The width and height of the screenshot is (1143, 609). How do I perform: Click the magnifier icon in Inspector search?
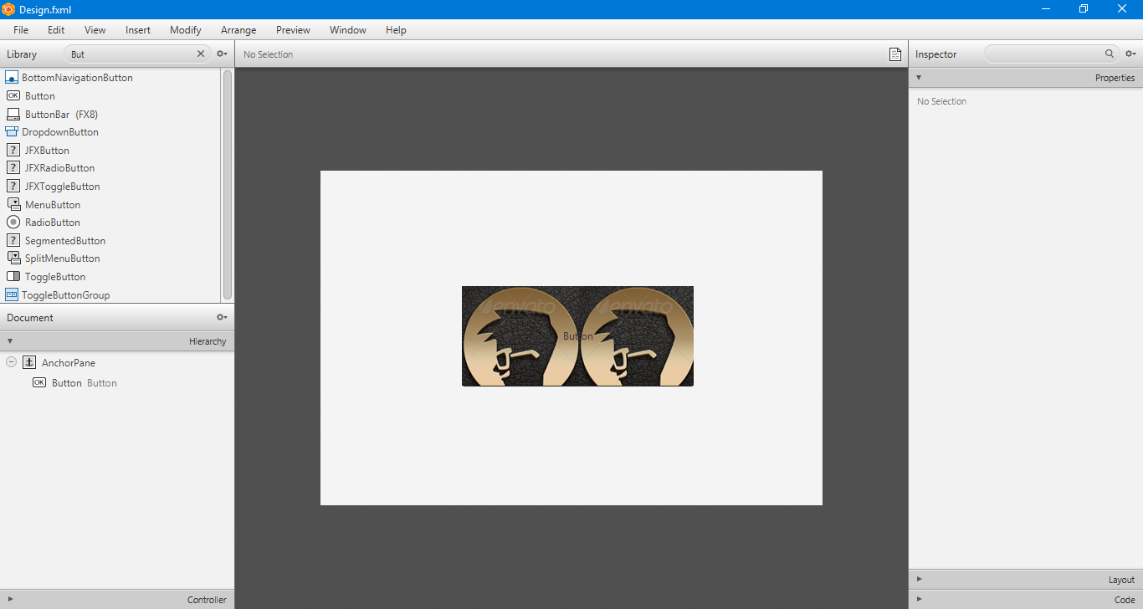(x=1110, y=54)
